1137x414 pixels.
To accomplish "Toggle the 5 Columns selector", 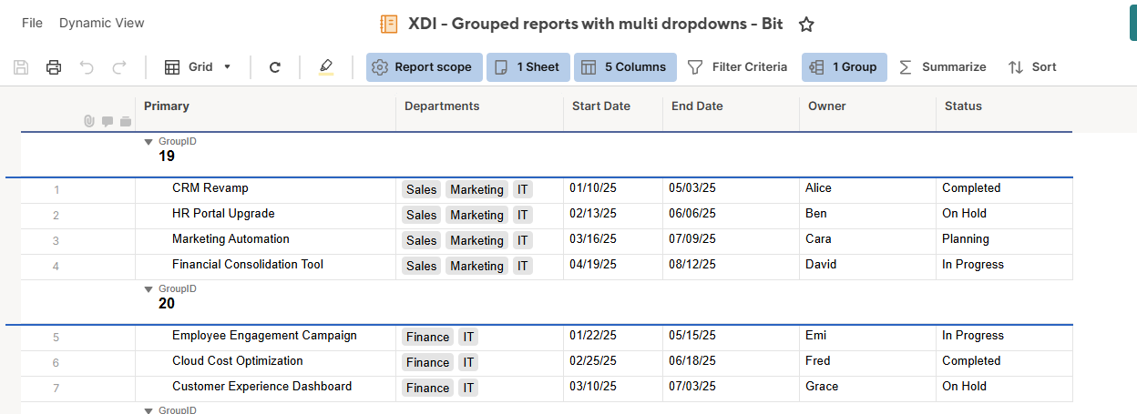I will pyautogui.click(x=623, y=67).
